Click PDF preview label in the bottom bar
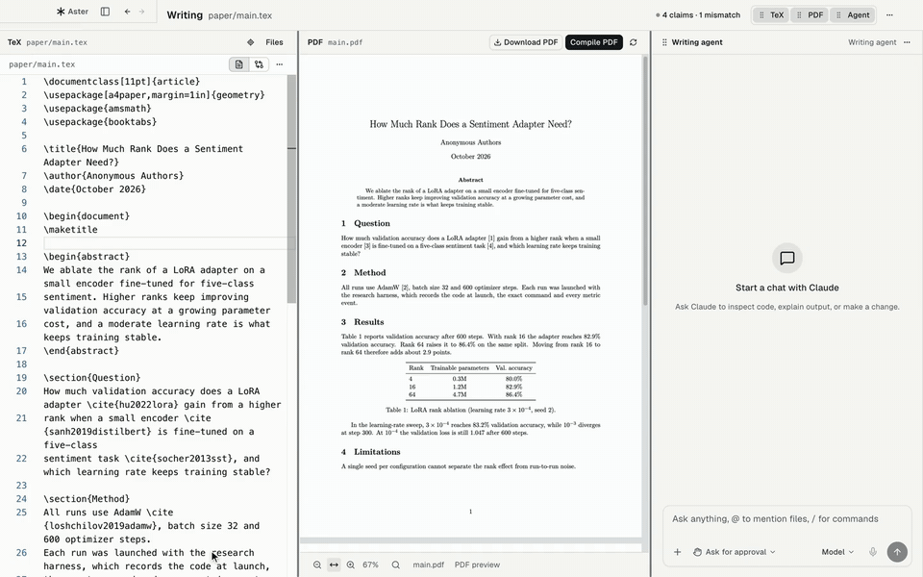Screen dimensions: 923x577 478,564
